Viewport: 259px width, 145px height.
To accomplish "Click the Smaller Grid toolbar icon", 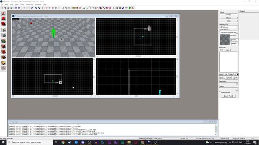I will click(8, 8).
